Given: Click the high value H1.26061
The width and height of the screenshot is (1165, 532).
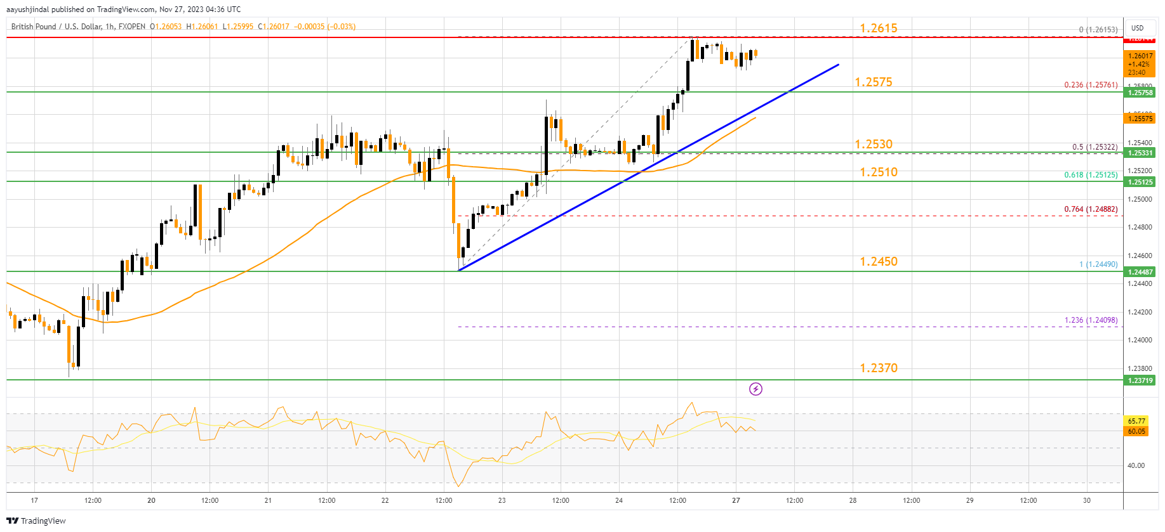Looking at the screenshot, I should point(202,27).
